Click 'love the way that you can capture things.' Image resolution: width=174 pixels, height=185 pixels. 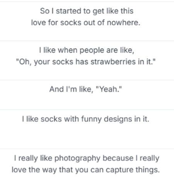click(x=86, y=170)
